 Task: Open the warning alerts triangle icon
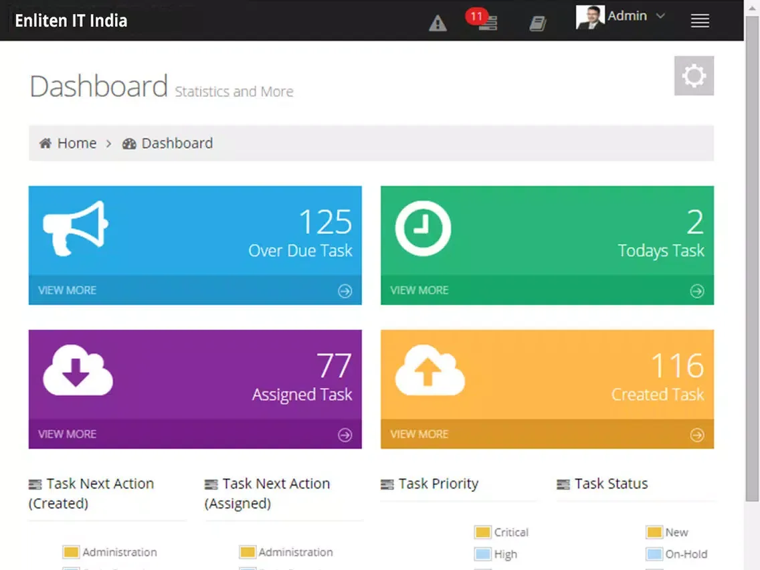tap(438, 23)
